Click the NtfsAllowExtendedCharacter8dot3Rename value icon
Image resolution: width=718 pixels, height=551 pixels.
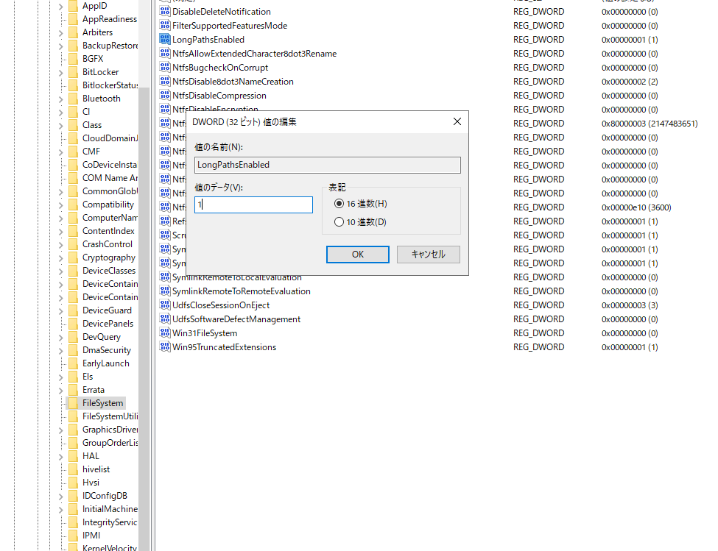165,54
